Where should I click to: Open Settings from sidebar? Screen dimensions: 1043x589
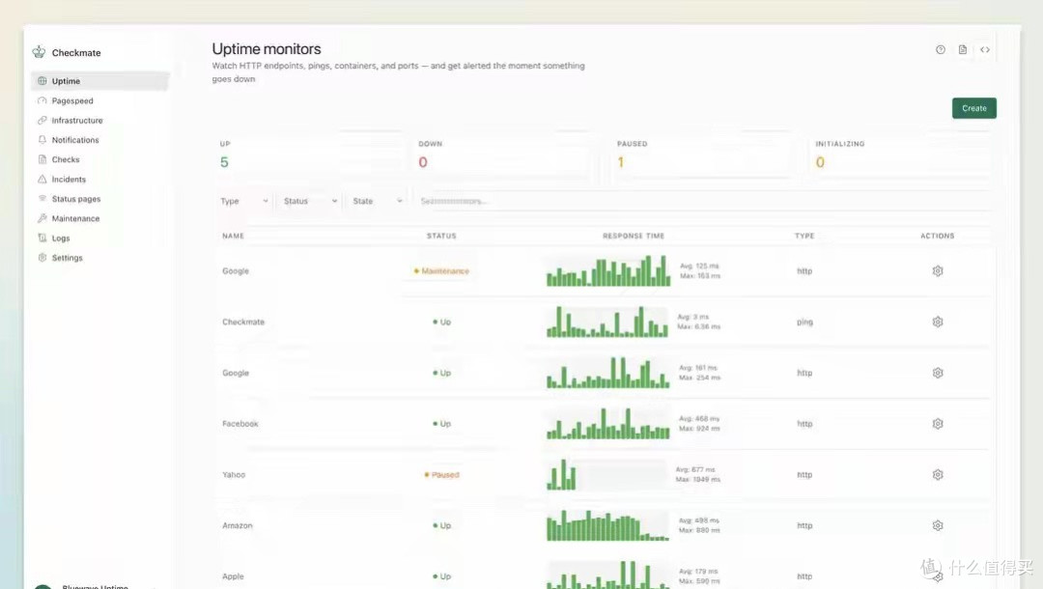point(68,258)
